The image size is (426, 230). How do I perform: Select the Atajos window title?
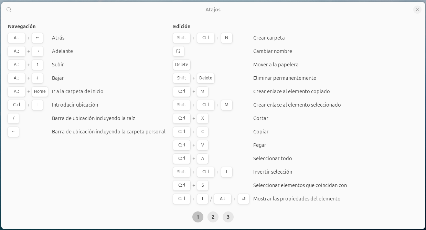(213, 10)
